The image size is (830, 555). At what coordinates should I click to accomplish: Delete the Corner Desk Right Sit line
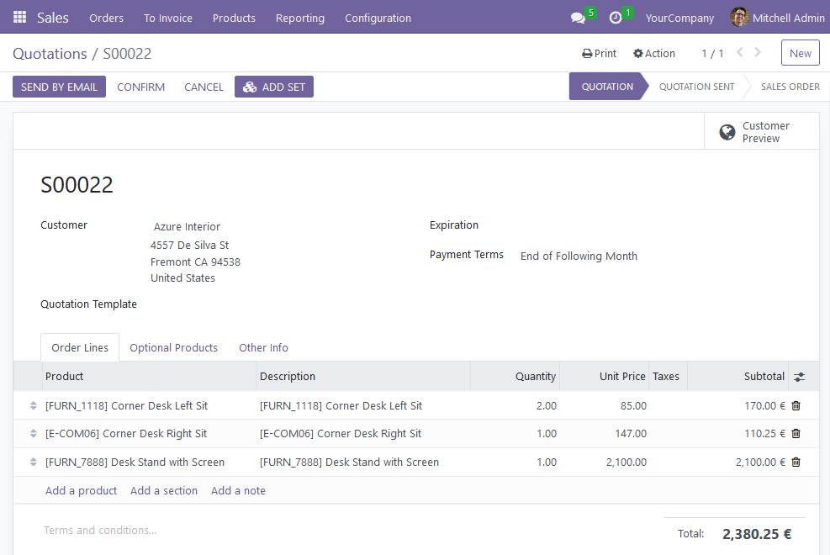coord(796,433)
